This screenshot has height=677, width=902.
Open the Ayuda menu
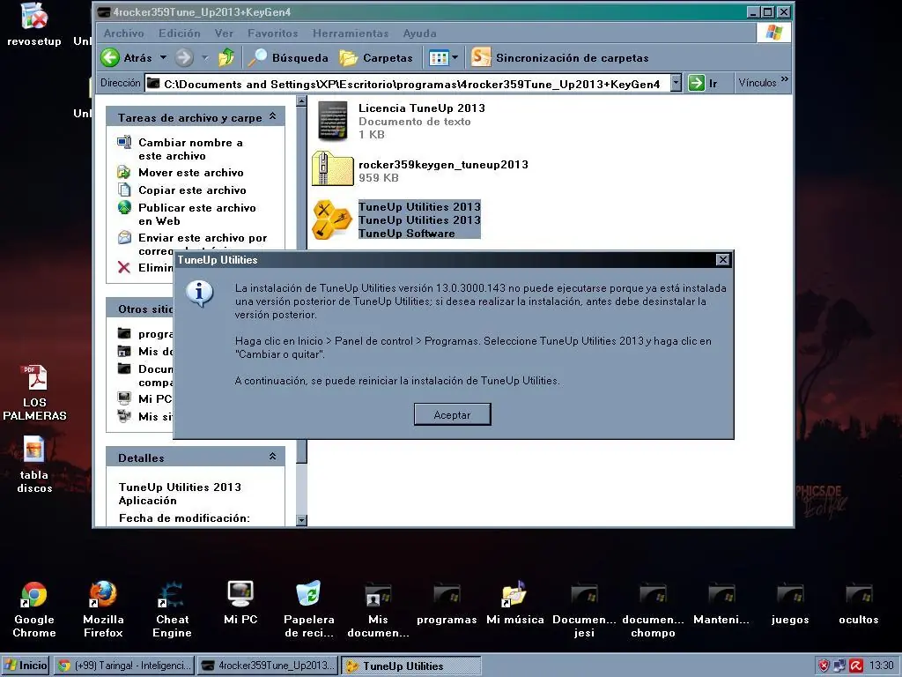click(419, 33)
